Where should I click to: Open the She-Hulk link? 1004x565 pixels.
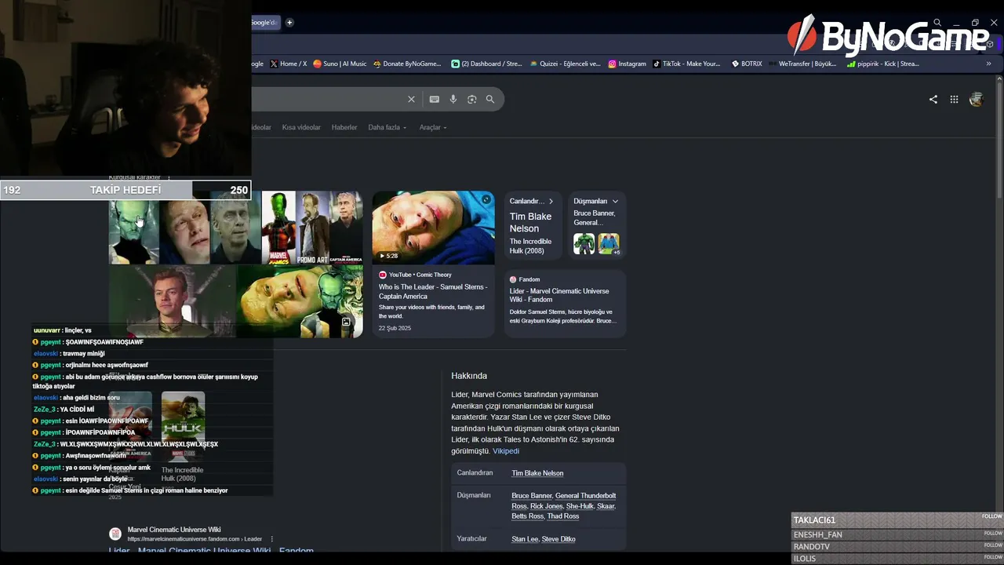tap(580, 506)
